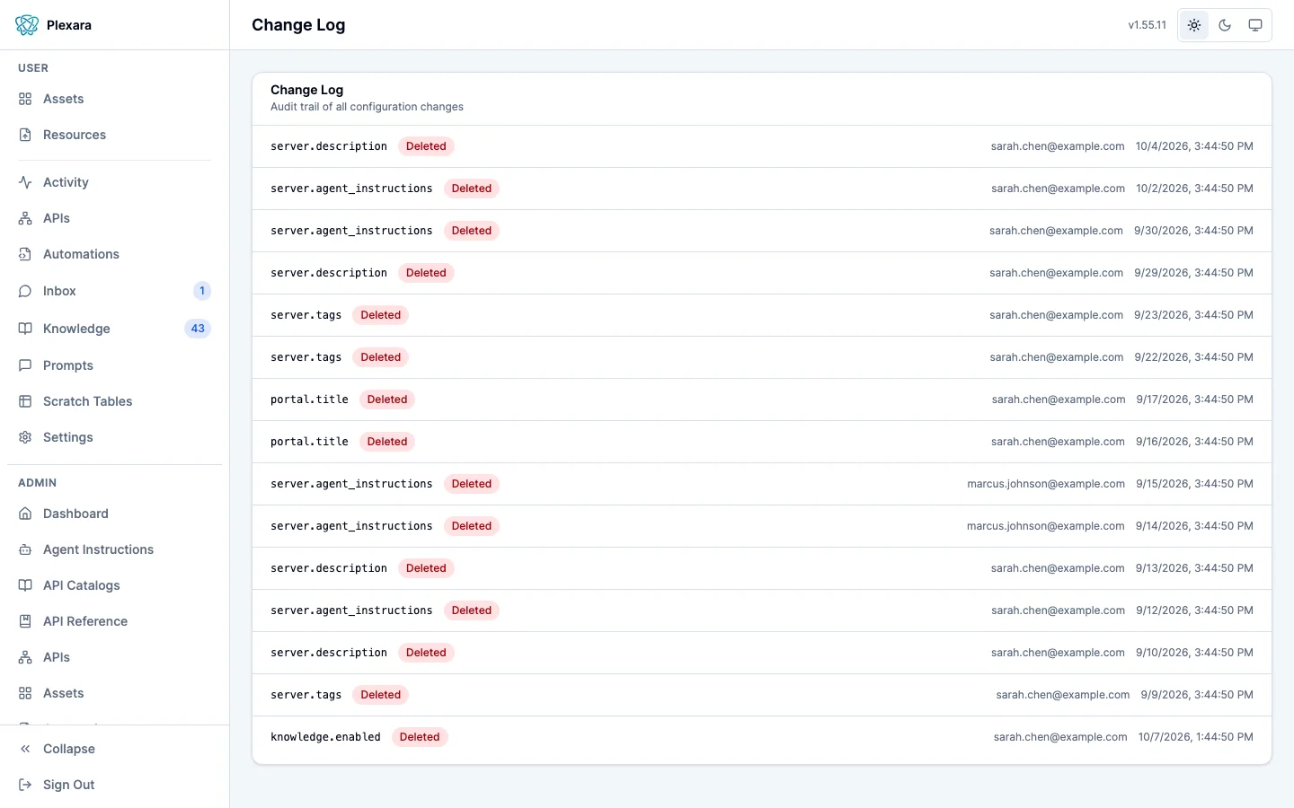Click the Knowledge book icon
Viewport: 1294px width, 808px height.
pos(25,329)
